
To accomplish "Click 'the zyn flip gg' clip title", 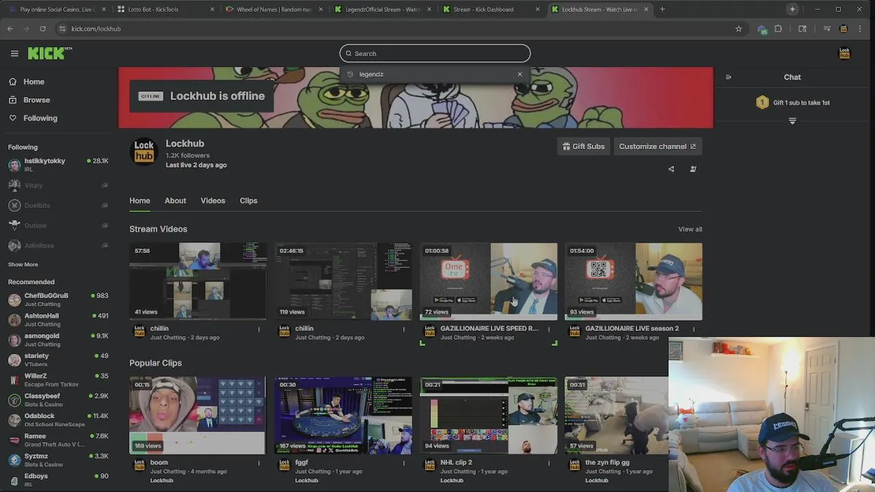I will (x=607, y=463).
